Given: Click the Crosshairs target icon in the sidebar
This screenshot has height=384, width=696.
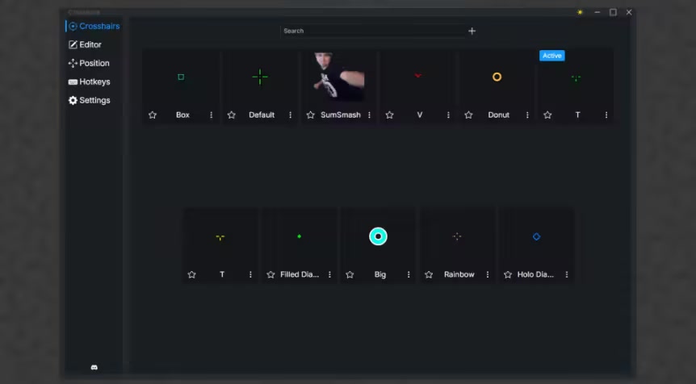Looking at the screenshot, I should tap(73, 26).
